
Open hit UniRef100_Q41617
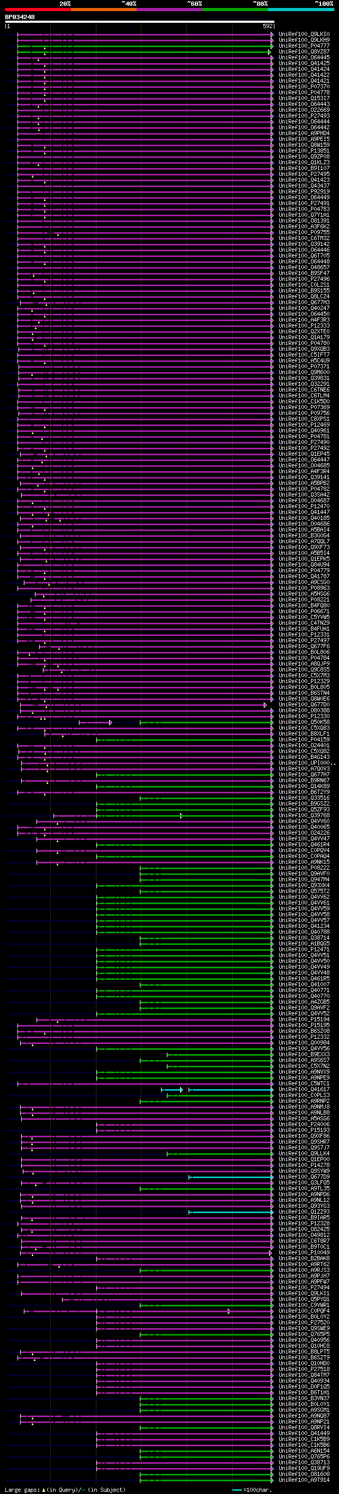point(304,1090)
